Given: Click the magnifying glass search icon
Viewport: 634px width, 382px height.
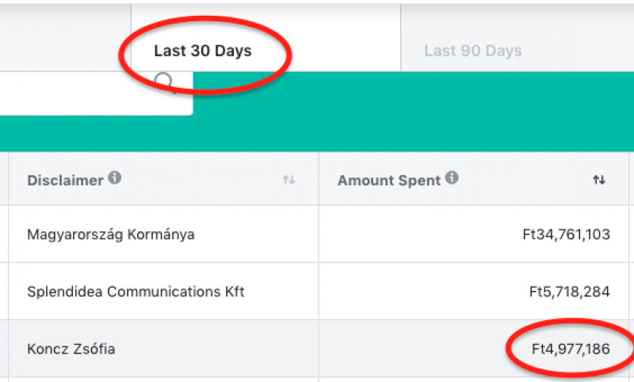Looking at the screenshot, I should (165, 82).
